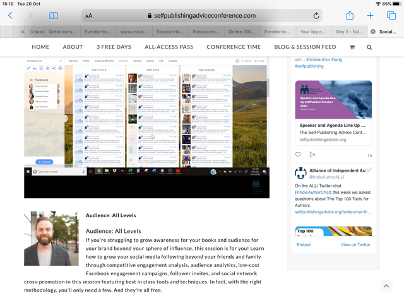This screenshot has width=404, height=303.
Task: Open the Safari bookmarks book icon
Action: pos(53,16)
